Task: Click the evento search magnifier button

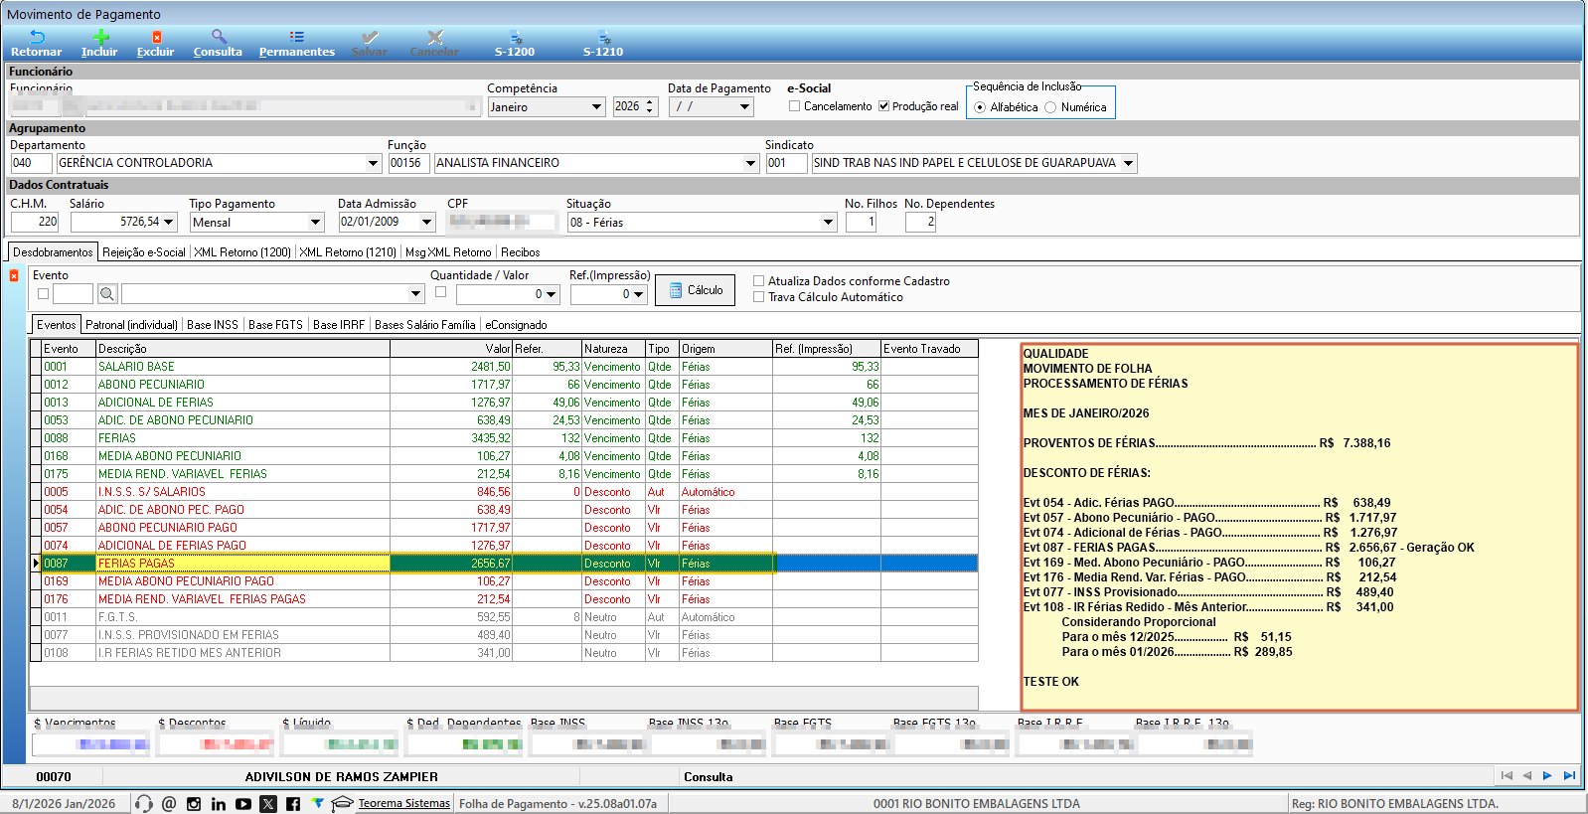Action: (x=107, y=294)
